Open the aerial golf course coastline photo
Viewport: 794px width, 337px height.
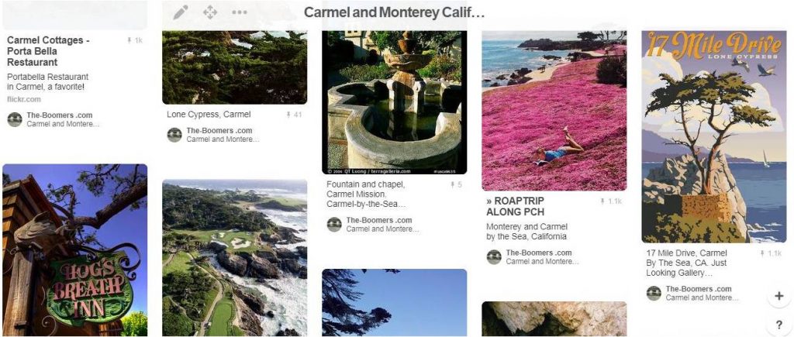tap(234, 257)
